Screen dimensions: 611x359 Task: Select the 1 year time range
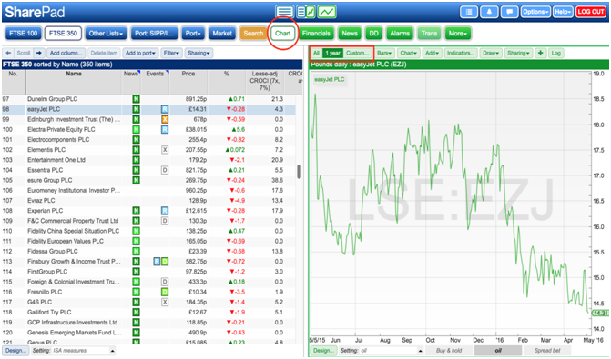pyautogui.click(x=332, y=53)
